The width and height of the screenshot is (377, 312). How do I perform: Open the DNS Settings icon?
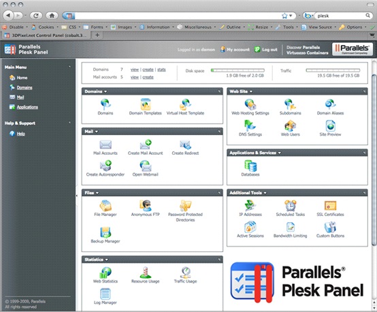point(250,125)
